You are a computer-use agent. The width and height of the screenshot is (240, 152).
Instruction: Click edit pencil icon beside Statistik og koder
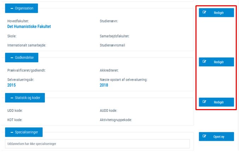click(204, 102)
